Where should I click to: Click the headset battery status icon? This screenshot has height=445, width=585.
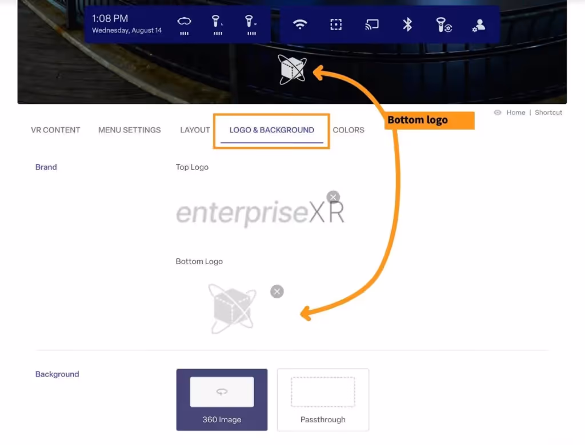[x=184, y=25]
